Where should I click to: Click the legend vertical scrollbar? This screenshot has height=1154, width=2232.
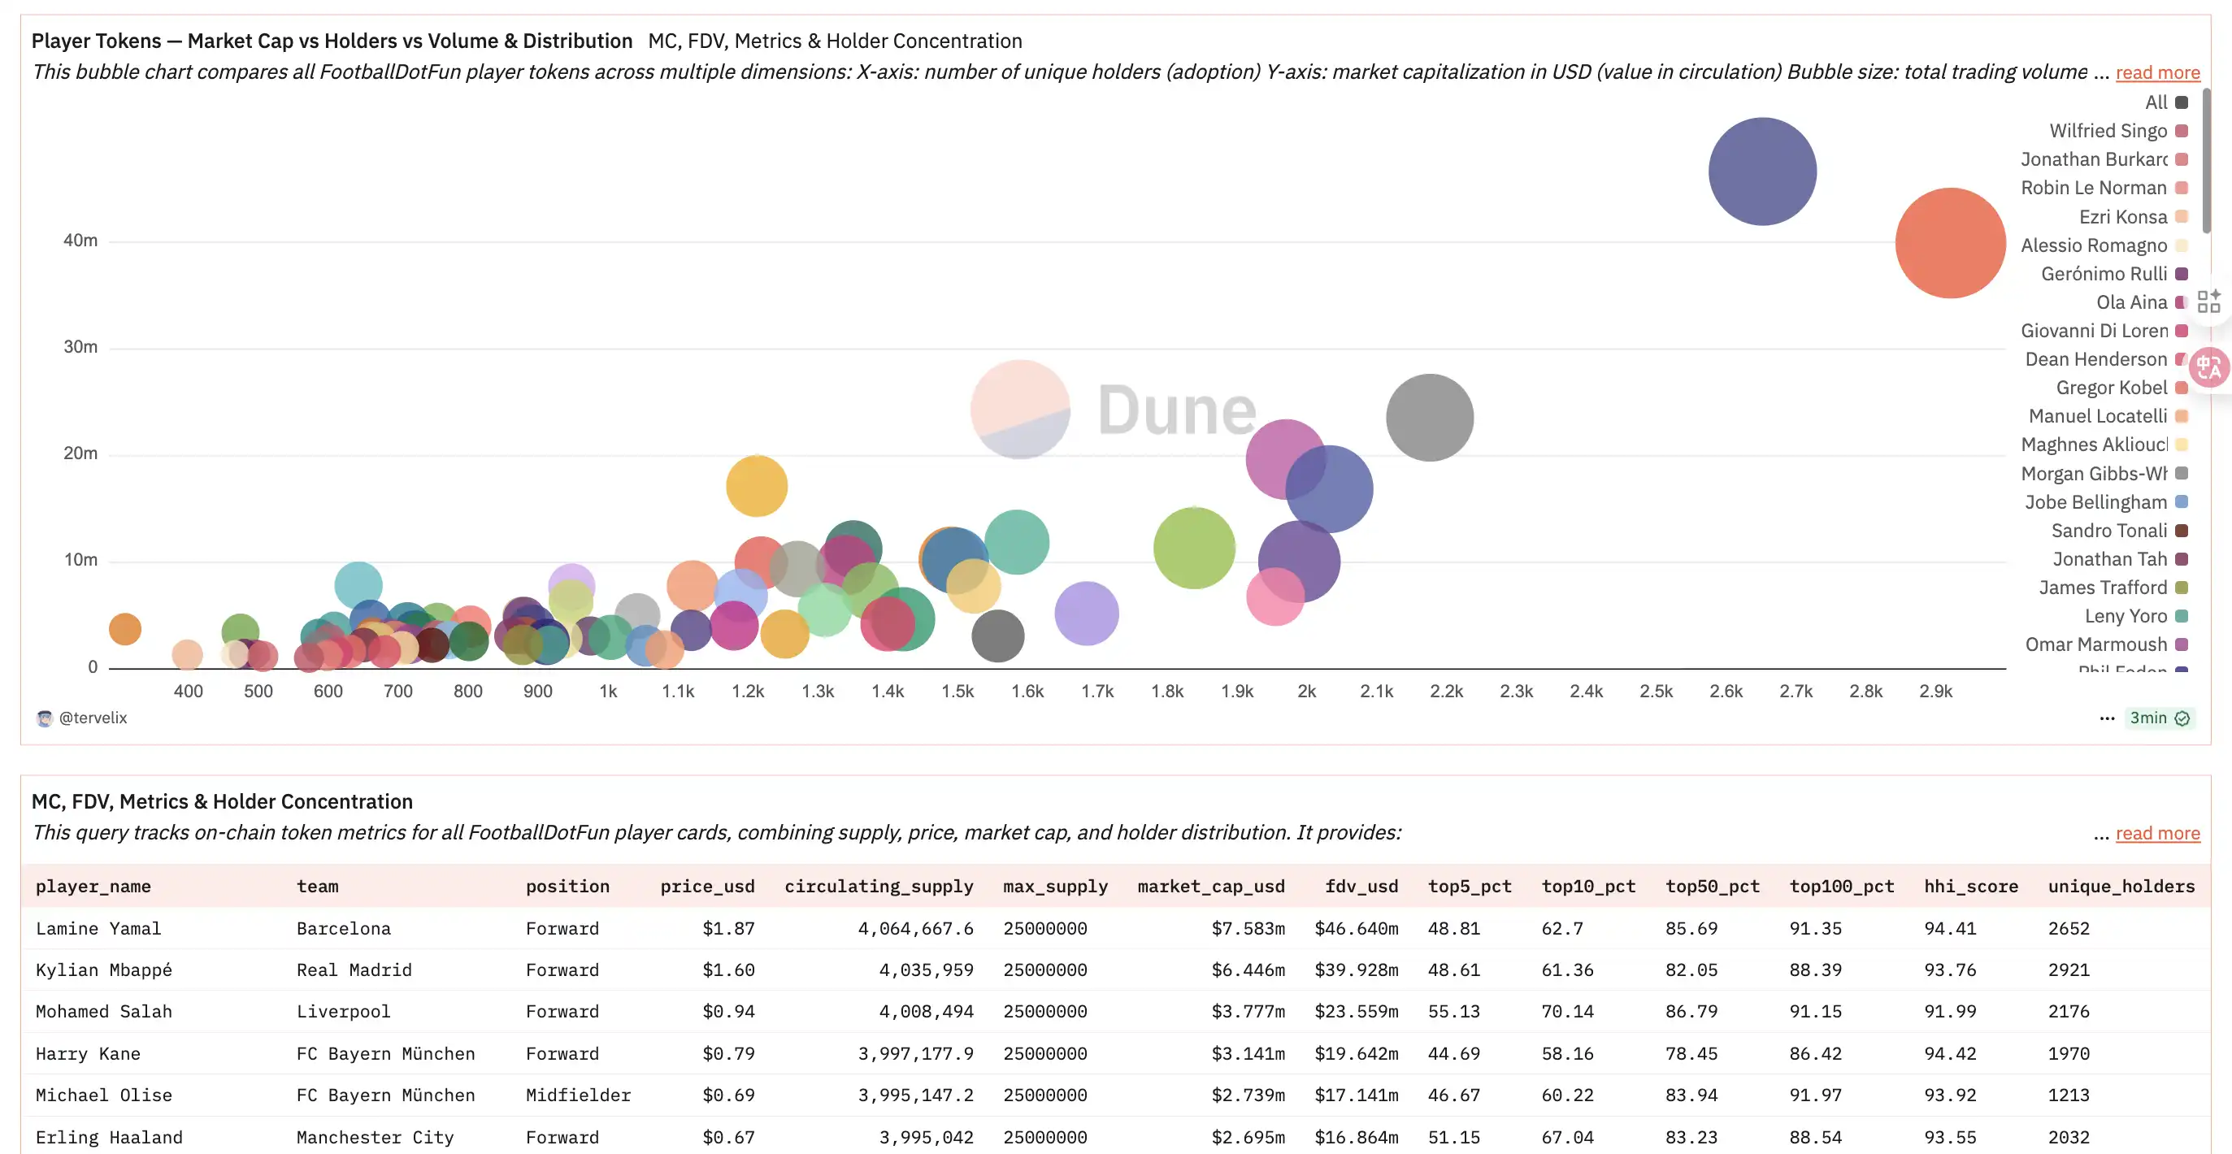[2205, 160]
